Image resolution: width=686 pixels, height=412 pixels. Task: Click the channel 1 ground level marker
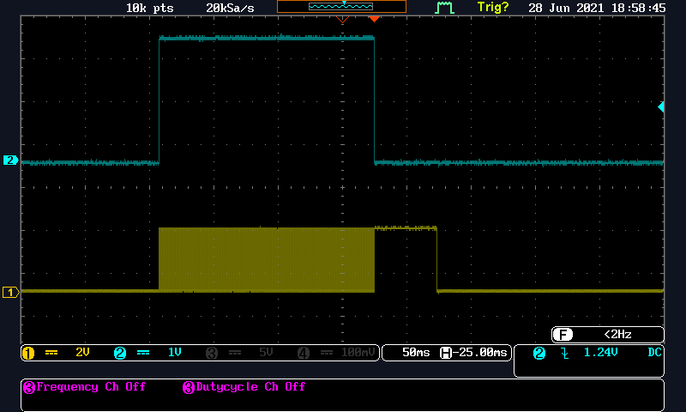coord(10,293)
